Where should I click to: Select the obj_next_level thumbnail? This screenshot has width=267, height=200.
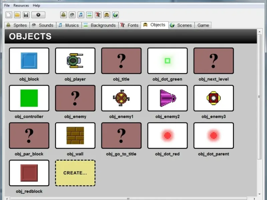[x=214, y=61]
